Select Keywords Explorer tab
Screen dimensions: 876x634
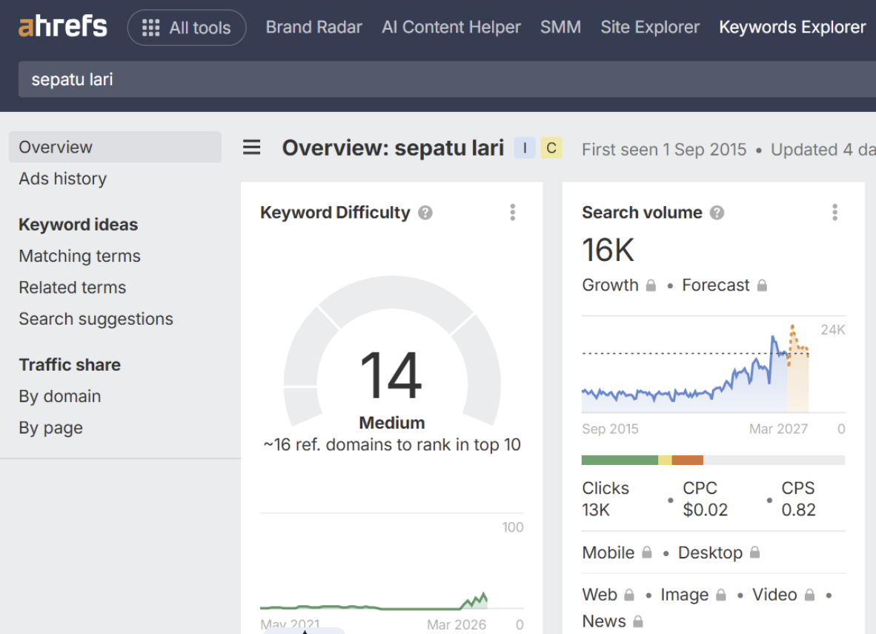792,27
